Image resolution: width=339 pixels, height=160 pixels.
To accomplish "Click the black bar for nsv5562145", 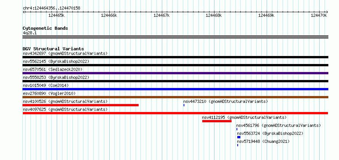I will (175, 65).
